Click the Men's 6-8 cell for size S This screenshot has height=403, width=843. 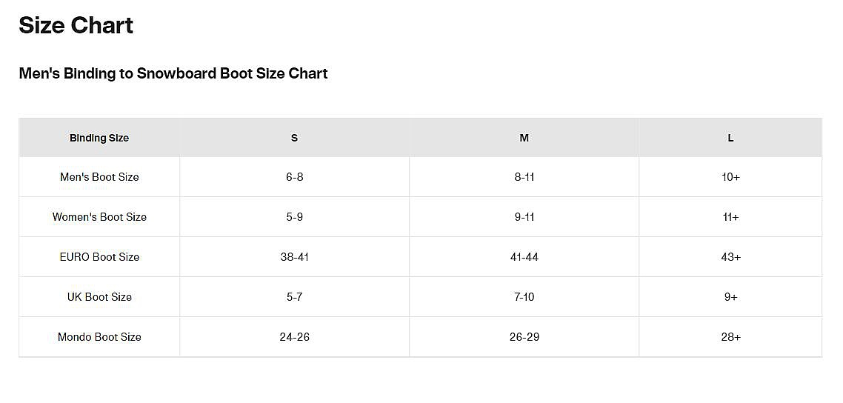click(294, 177)
